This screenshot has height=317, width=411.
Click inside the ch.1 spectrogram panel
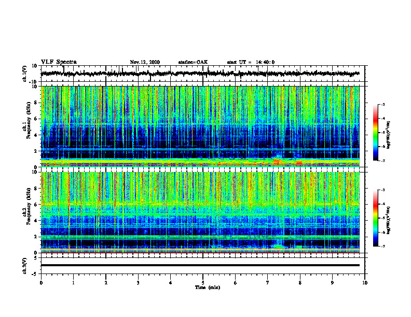point(200,126)
